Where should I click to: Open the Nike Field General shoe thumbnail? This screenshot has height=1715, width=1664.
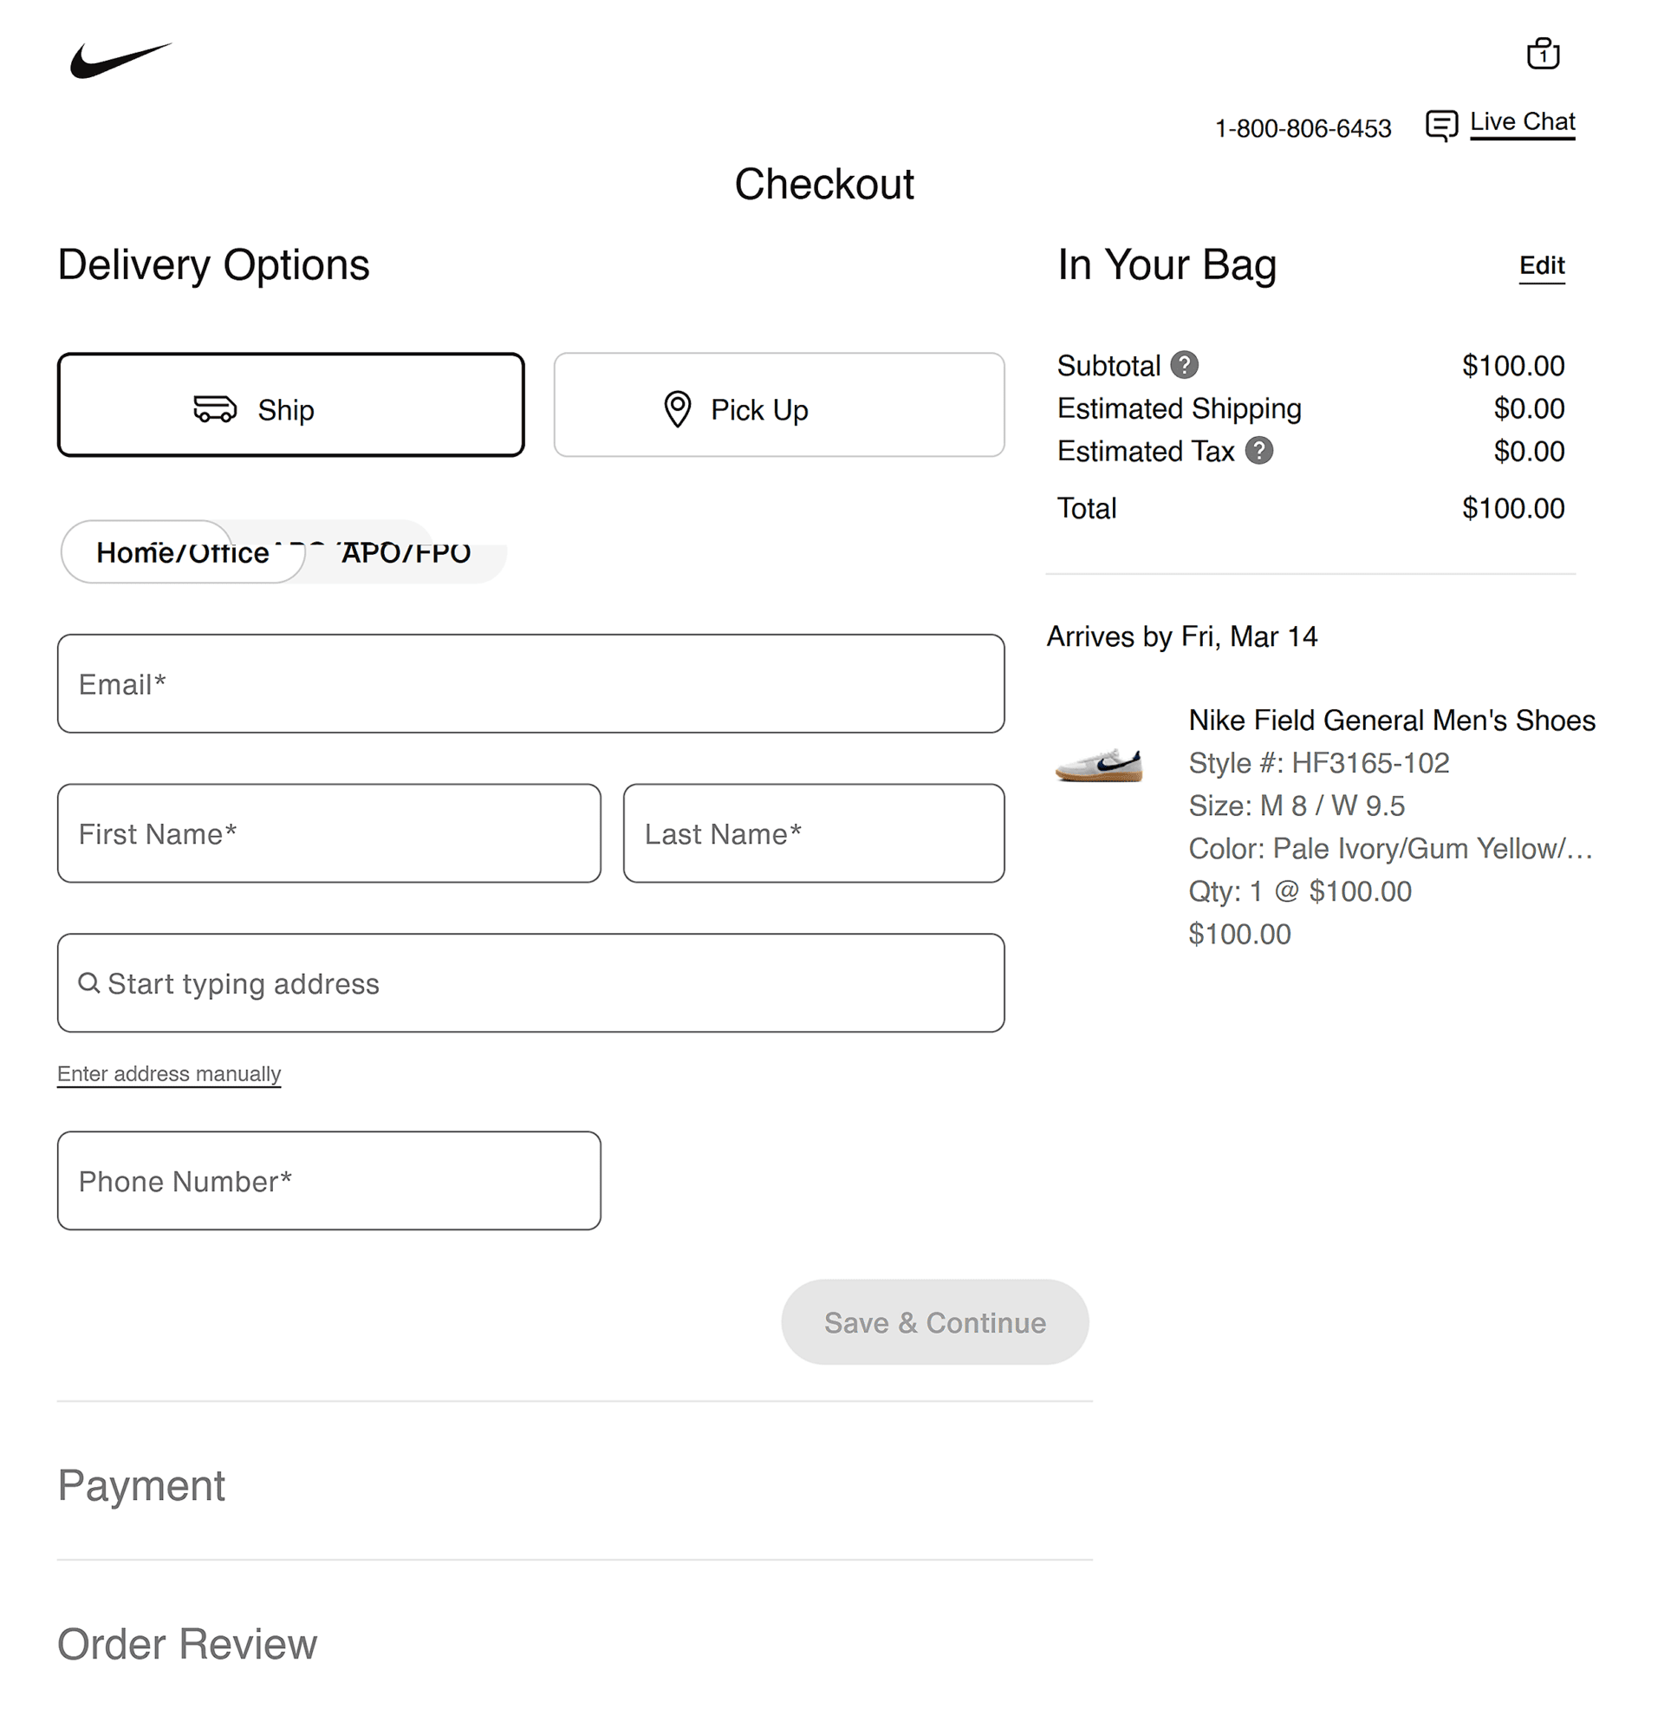pos(1098,764)
